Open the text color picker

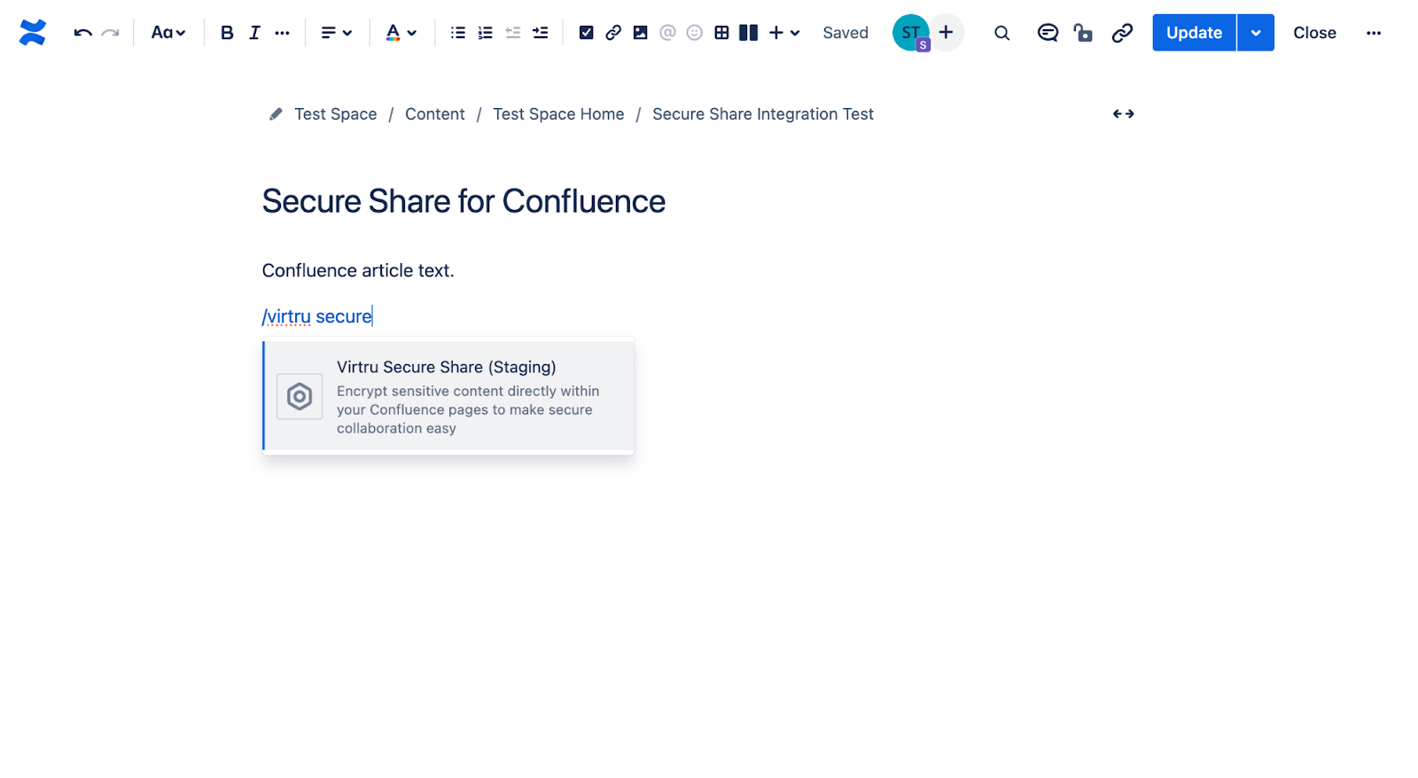click(401, 33)
